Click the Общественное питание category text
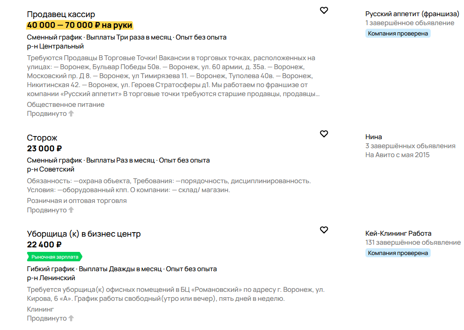Viewport: 464px width, 330px height. pyautogui.click(x=66, y=105)
